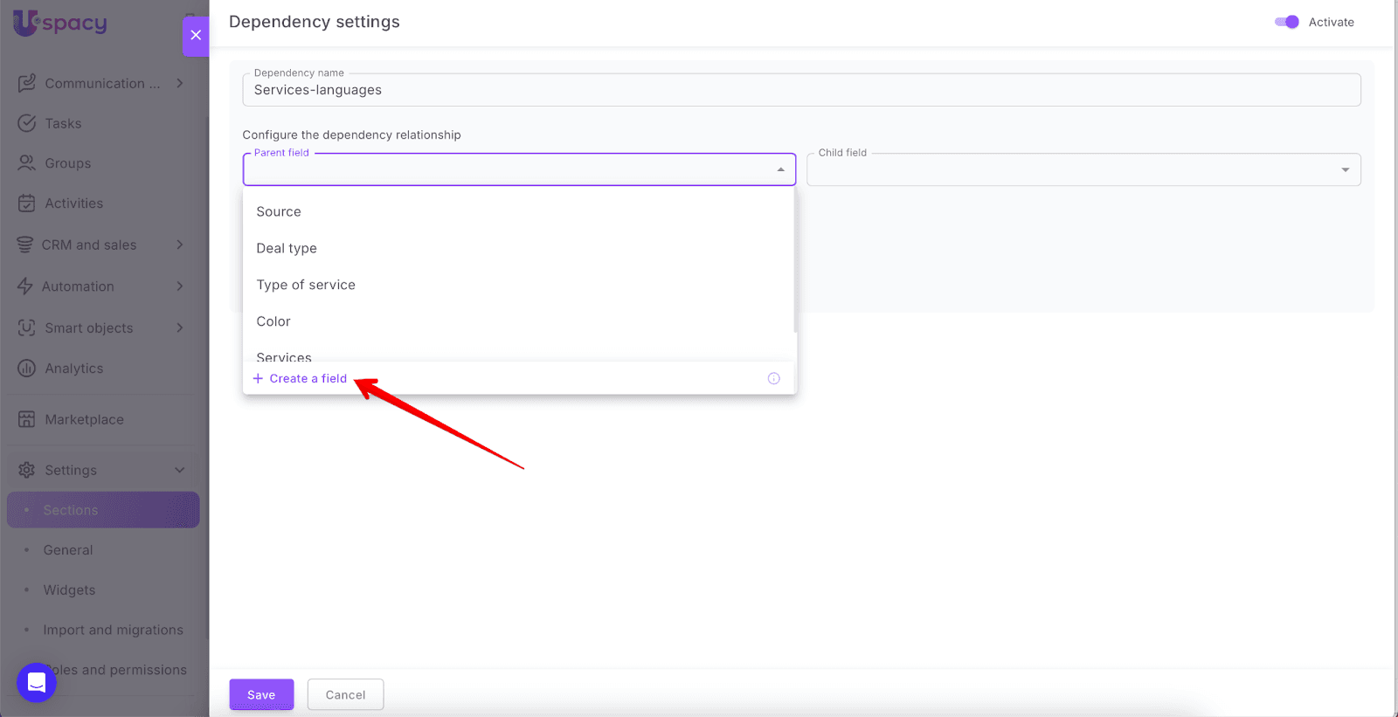Pick Source as the parent field
The height and width of the screenshot is (717, 1398).
point(279,211)
